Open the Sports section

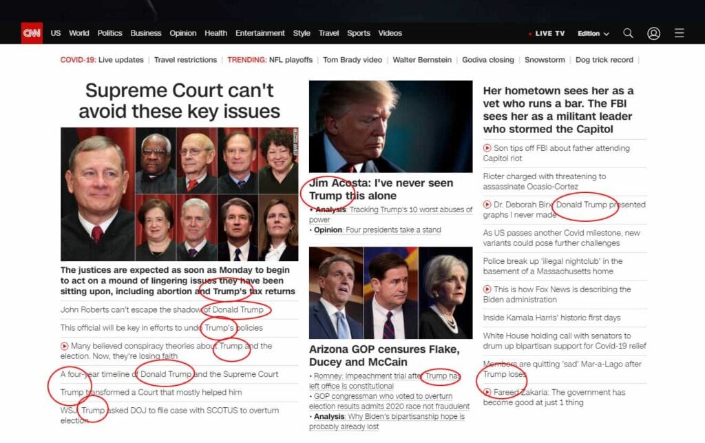(x=358, y=33)
